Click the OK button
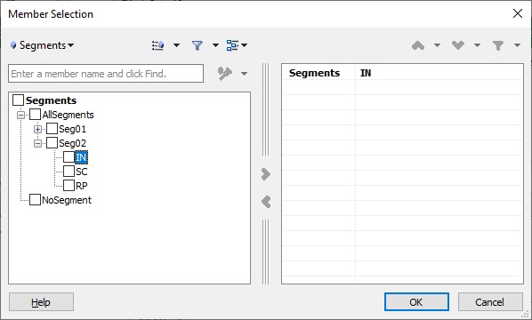This screenshot has width=532, height=320. click(x=416, y=302)
